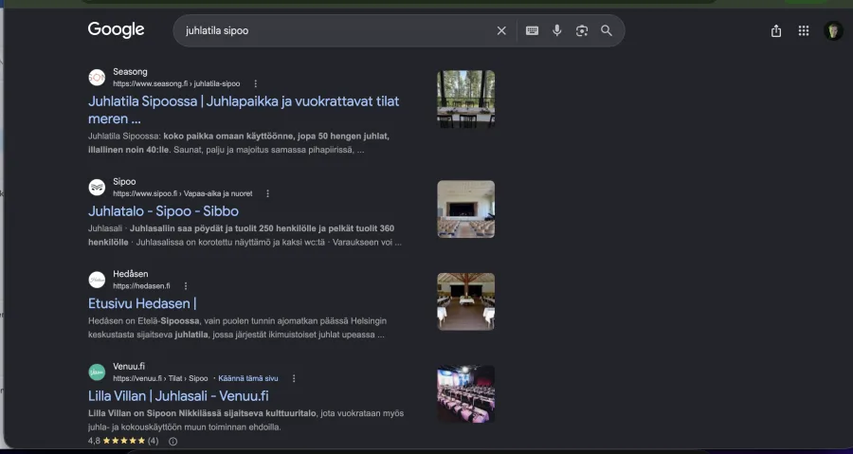Click the Käännä tämä sivu translate link

point(248,378)
